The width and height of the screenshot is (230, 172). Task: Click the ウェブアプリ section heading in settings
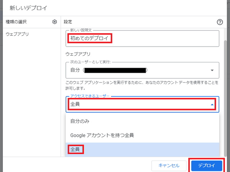(78, 54)
